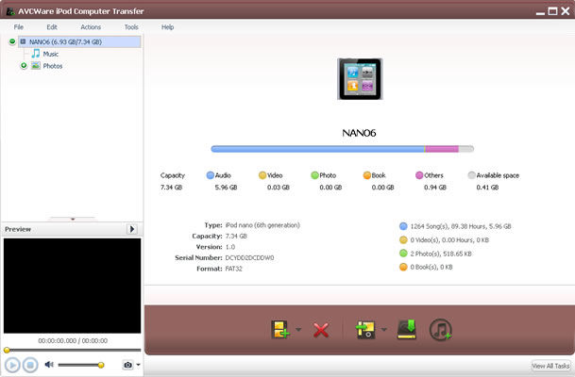Click the View All Tasks button
This screenshot has height=377, width=575.
click(550, 366)
